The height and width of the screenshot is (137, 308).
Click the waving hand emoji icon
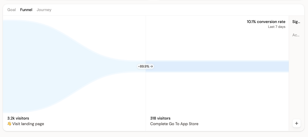9,124
